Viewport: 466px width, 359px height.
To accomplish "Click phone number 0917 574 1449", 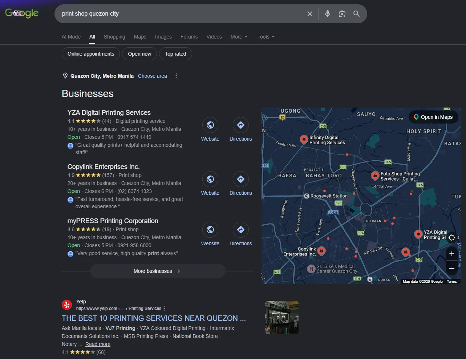I will pyautogui.click(x=134, y=137).
